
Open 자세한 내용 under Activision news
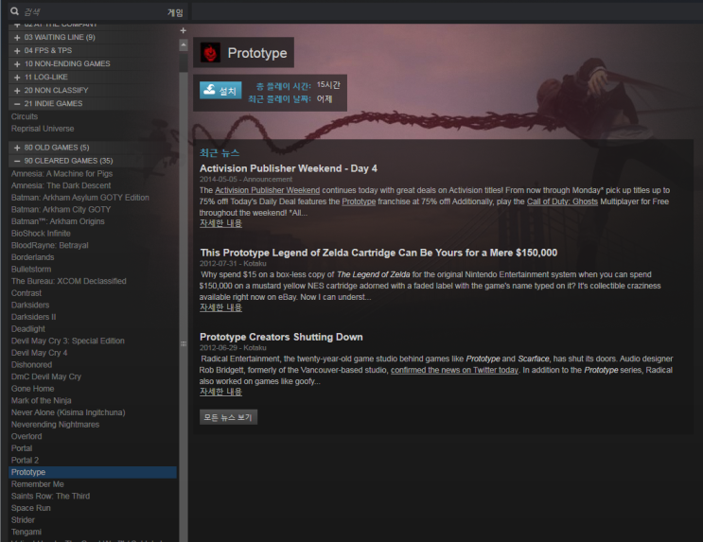point(220,223)
